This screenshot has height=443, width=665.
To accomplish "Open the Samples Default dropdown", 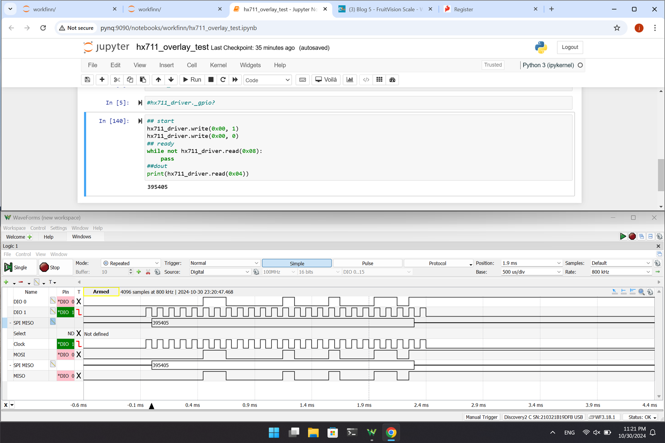I will [x=621, y=263].
